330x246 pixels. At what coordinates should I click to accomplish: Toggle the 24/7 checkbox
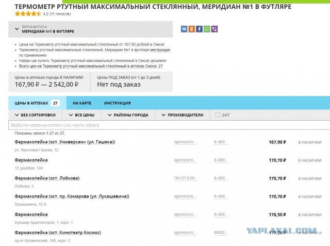[x=218, y=114]
